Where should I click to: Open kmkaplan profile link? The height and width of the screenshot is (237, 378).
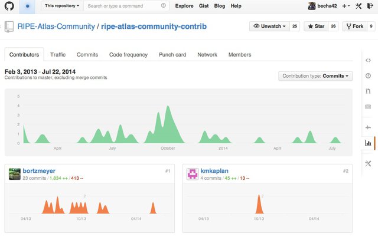pyautogui.click(x=214, y=171)
